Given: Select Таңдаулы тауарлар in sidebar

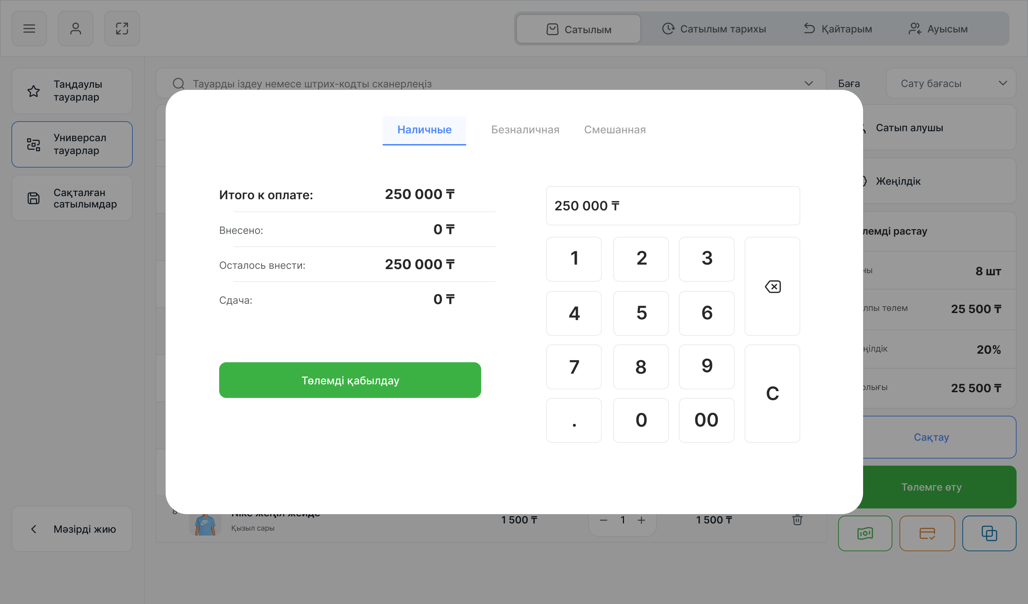Looking at the screenshot, I should tap(72, 91).
